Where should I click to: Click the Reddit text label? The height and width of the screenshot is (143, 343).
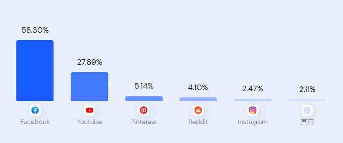coord(198,122)
